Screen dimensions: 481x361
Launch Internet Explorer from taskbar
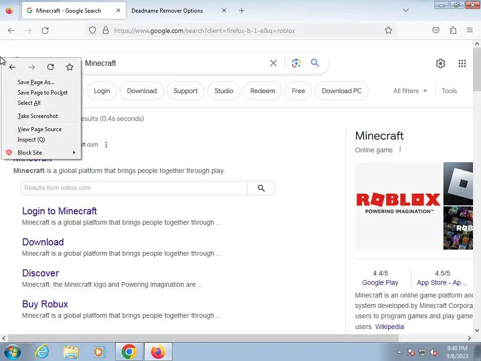(x=42, y=352)
